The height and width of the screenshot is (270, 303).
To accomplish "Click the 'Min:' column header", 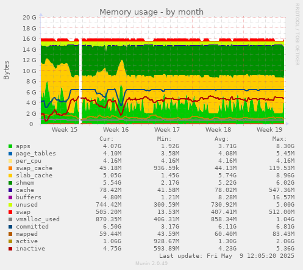I will [164, 139].
